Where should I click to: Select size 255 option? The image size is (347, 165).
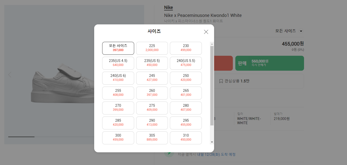(118, 93)
